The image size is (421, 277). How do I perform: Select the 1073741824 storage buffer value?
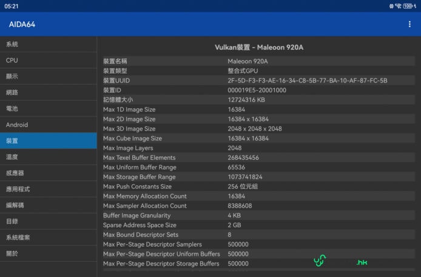[245, 177]
